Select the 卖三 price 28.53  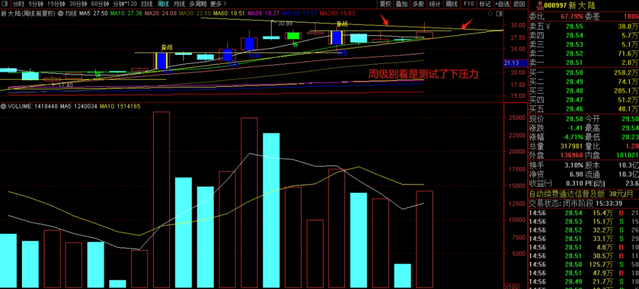point(573,44)
